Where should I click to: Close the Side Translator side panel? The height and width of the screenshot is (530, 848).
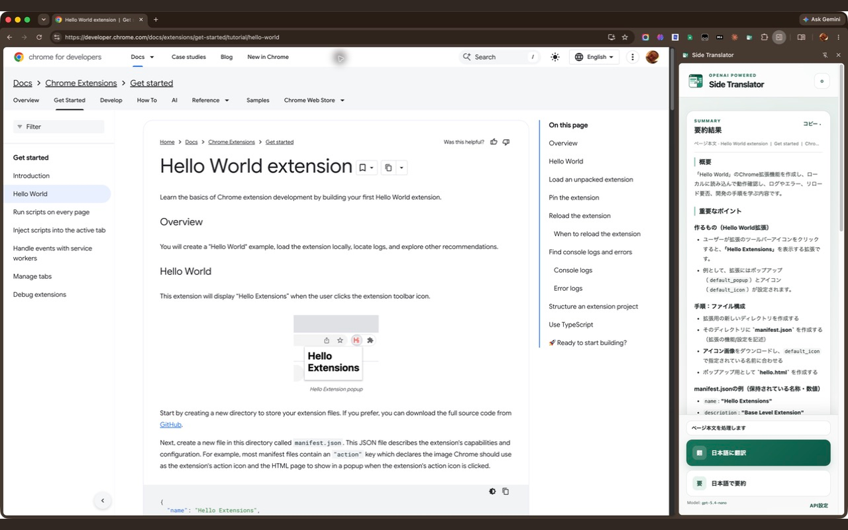coord(839,55)
